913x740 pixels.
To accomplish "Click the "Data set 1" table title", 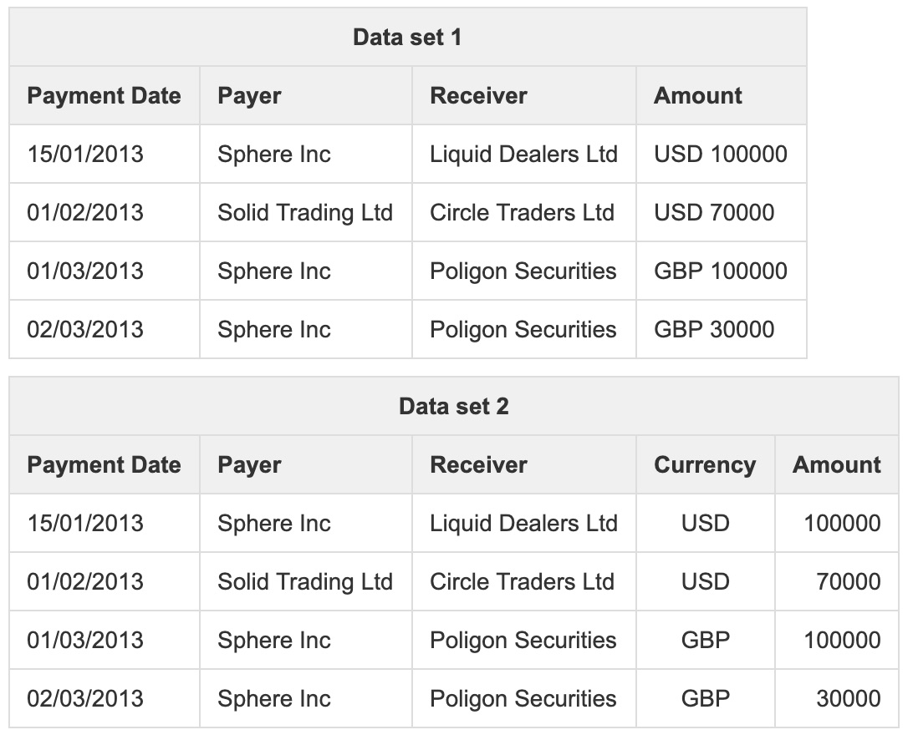I will click(407, 38).
